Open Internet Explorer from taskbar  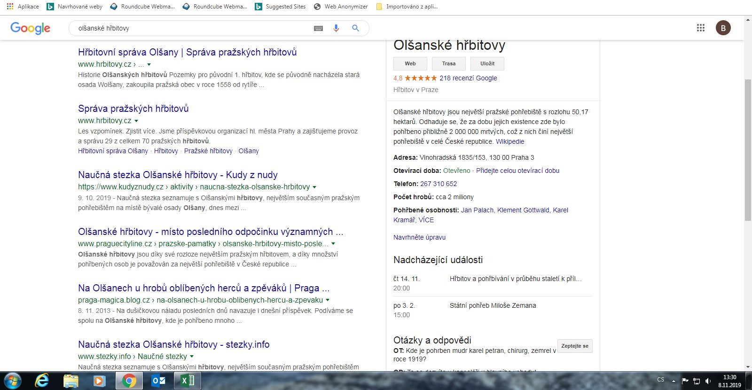pyautogui.click(x=42, y=381)
